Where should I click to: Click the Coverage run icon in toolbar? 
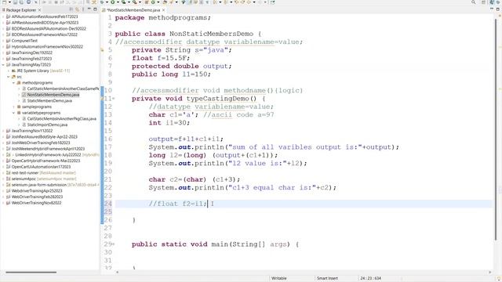pos(124,2)
